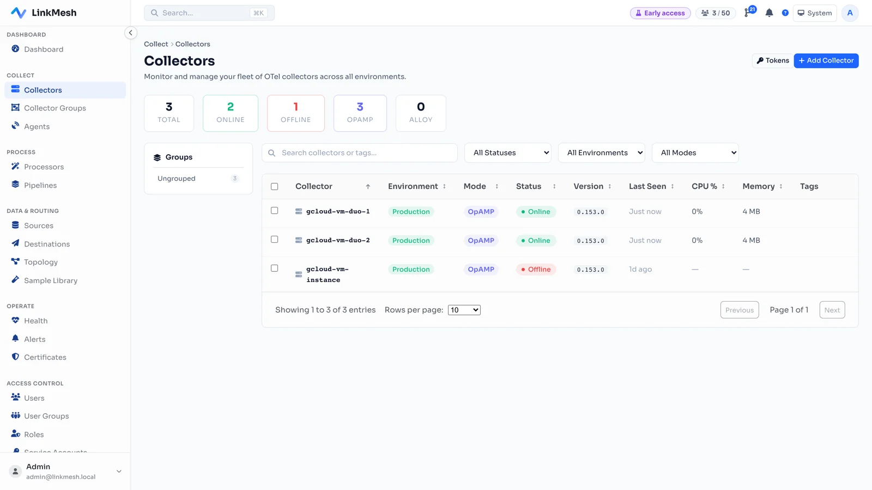Open Pipelines in the sidebar
This screenshot has height=490, width=872.
tap(65, 185)
